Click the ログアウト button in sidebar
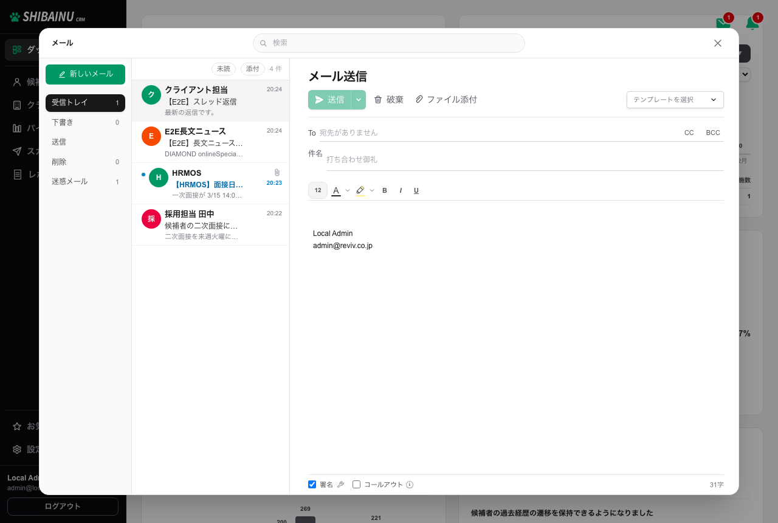The width and height of the screenshot is (778, 523). coord(63,506)
